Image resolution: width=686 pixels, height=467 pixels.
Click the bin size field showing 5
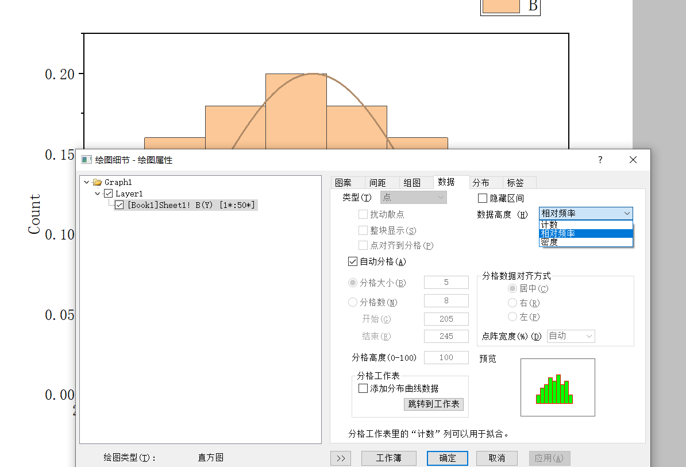coord(446,283)
